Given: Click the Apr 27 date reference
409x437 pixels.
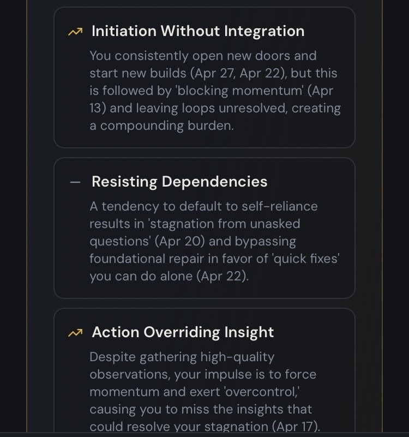Looking at the screenshot, I should [x=214, y=74].
